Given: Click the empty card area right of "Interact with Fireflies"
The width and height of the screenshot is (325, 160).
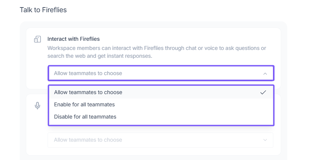Looking at the screenshot, I should [204, 39].
